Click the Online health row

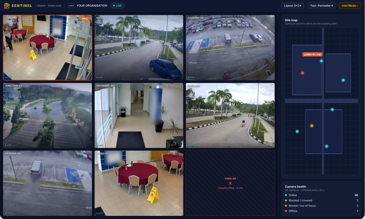coord(321,195)
